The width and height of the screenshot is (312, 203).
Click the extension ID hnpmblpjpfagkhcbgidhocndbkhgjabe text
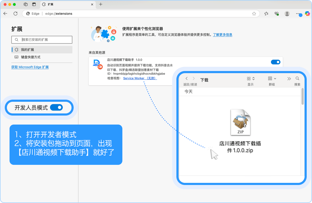(139, 74)
